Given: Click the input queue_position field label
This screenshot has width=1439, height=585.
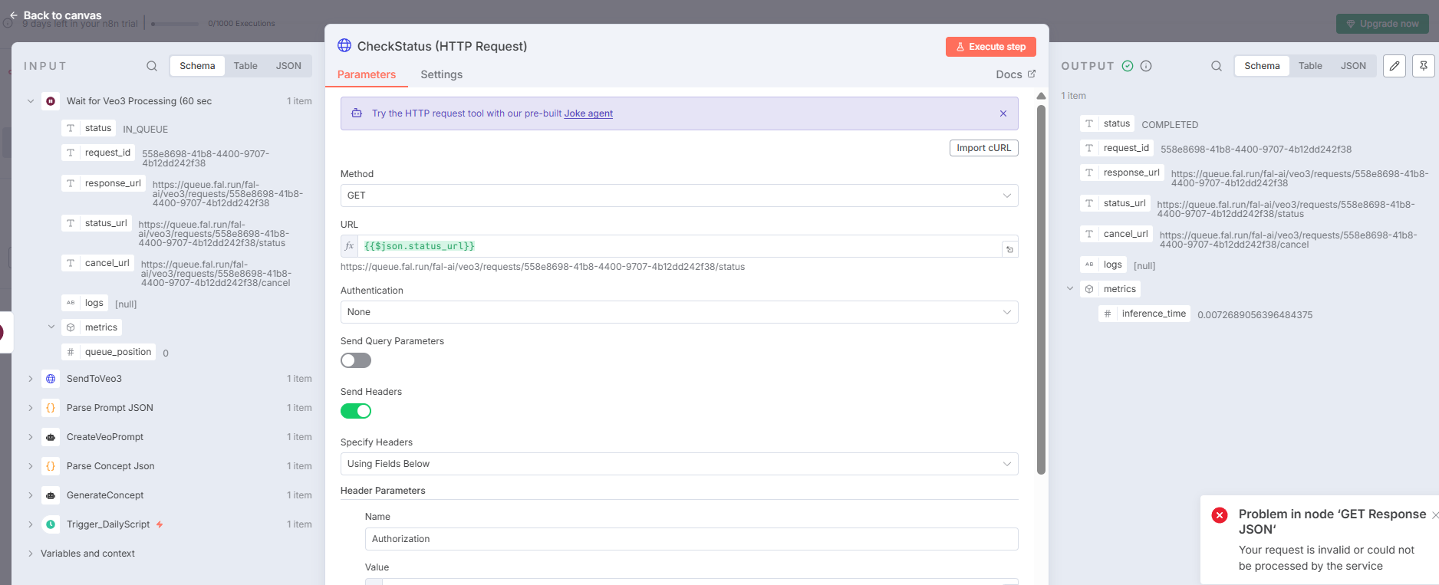Looking at the screenshot, I should [x=117, y=352].
